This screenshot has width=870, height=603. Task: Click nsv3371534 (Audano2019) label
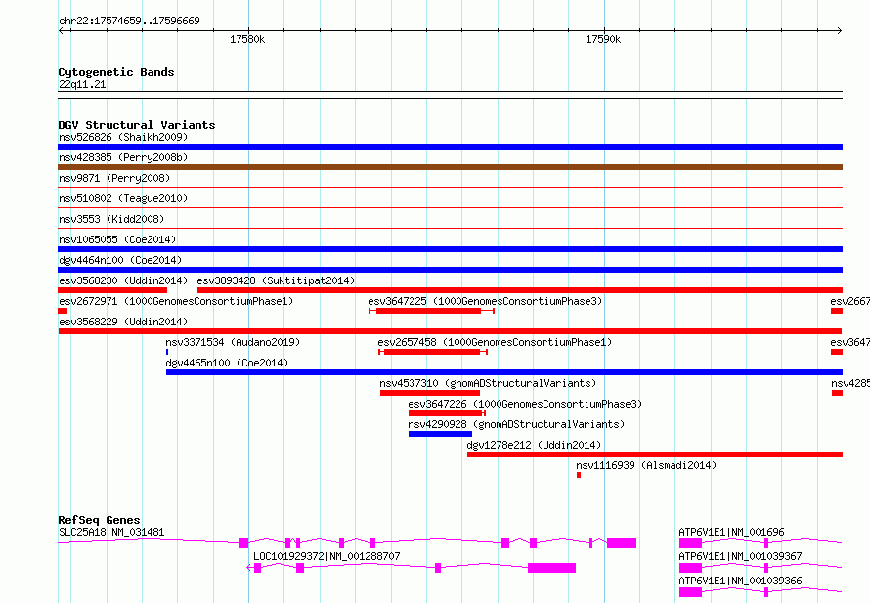tap(233, 342)
